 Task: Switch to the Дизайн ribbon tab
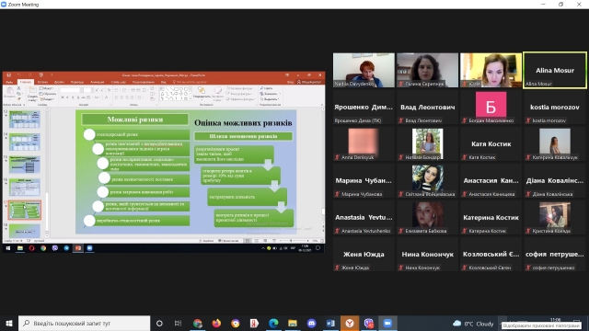[59, 82]
